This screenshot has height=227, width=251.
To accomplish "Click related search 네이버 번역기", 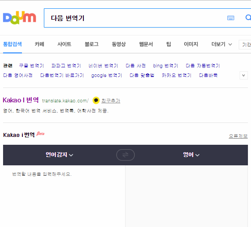I will [103, 66].
